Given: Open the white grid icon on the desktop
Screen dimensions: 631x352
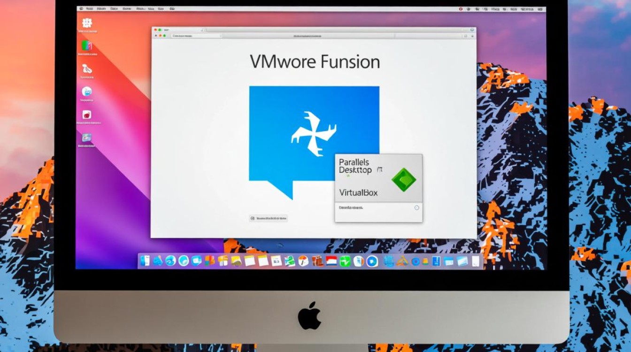Looking at the screenshot, I should point(87,23).
